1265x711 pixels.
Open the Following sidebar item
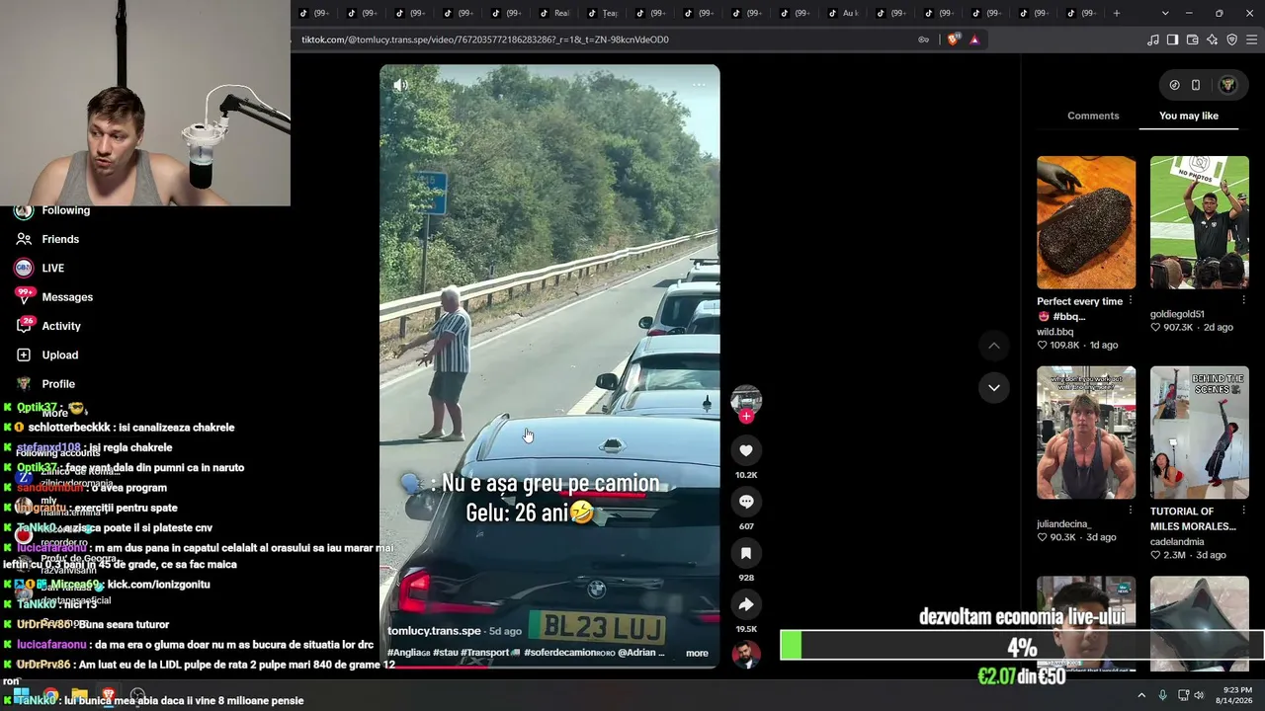(x=65, y=210)
